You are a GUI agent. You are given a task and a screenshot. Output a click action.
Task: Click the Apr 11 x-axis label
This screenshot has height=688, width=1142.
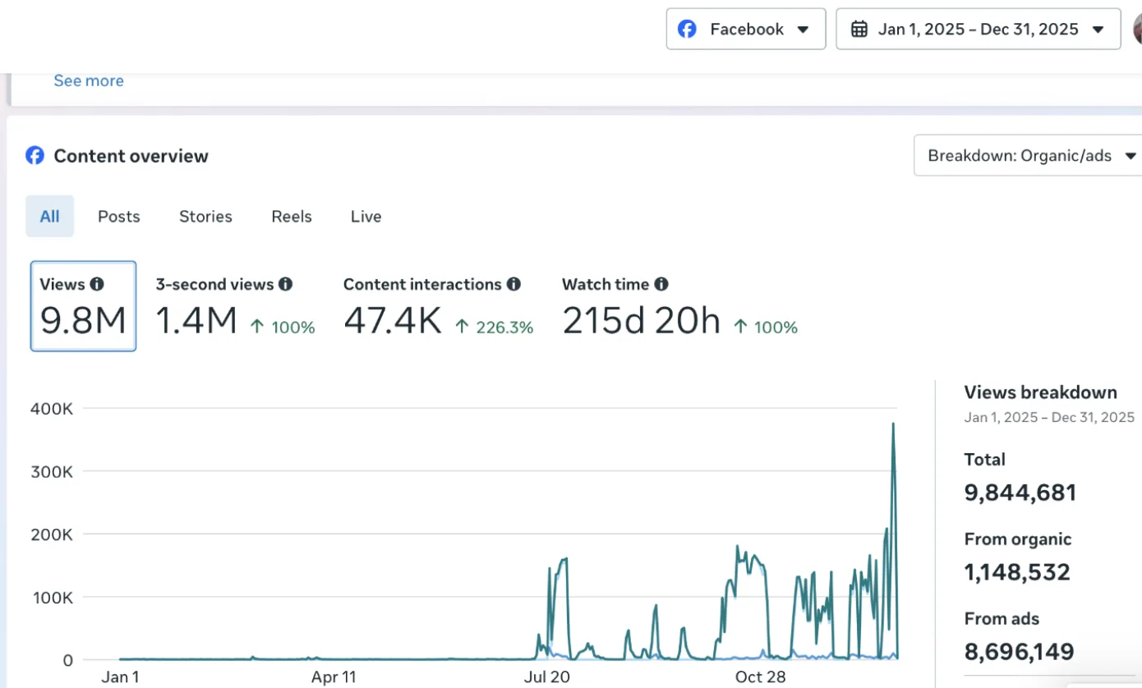[x=334, y=677]
